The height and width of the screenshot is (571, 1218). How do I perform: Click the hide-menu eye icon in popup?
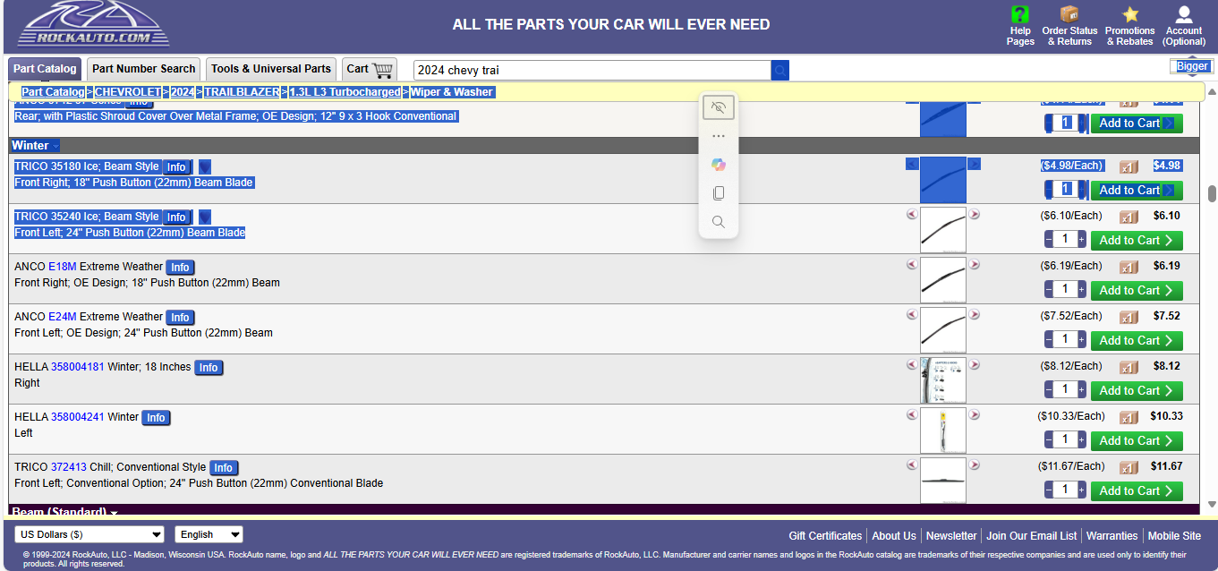(x=719, y=107)
